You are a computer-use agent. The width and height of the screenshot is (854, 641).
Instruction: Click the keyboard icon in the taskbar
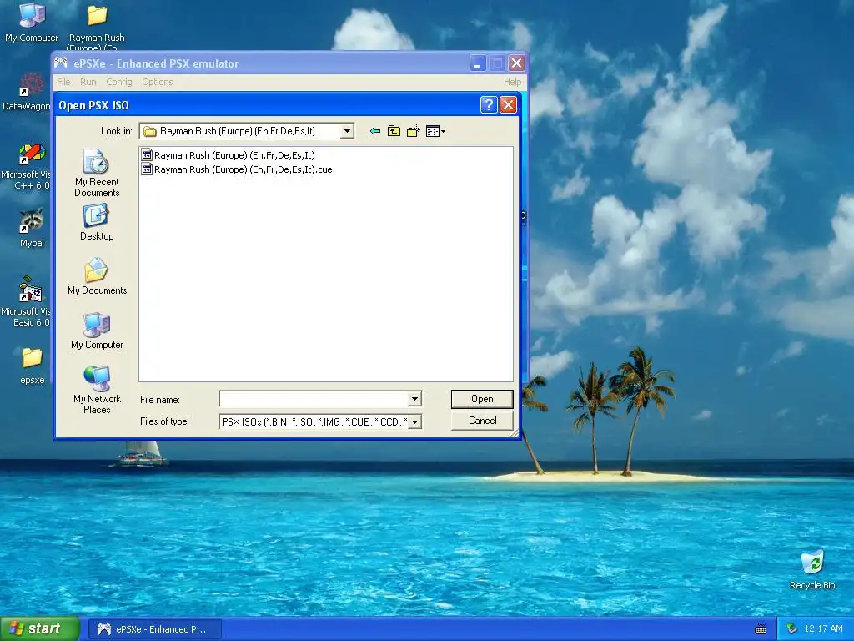tap(761, 629)
